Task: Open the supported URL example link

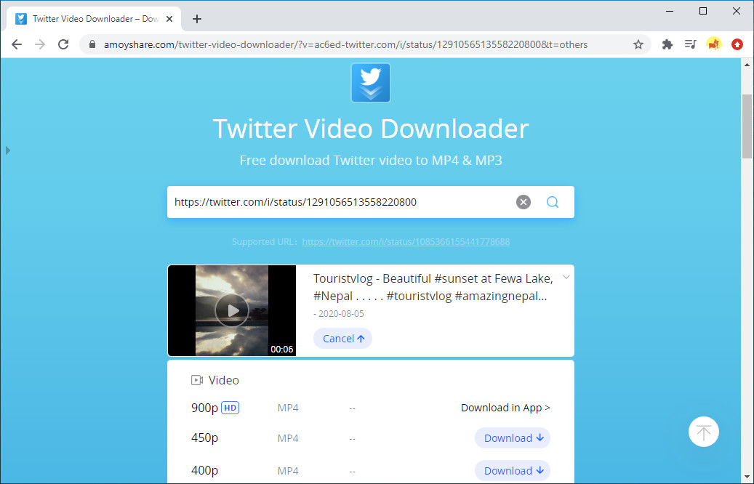Action: coord(406,242)
